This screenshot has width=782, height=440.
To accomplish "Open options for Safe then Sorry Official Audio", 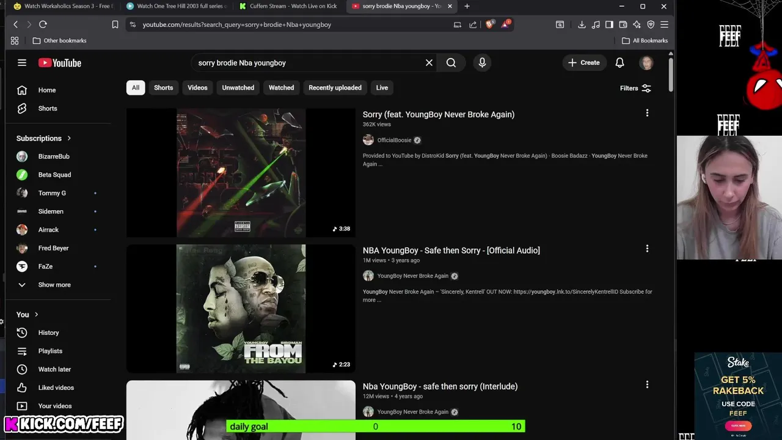I will [x=647, y=249].
